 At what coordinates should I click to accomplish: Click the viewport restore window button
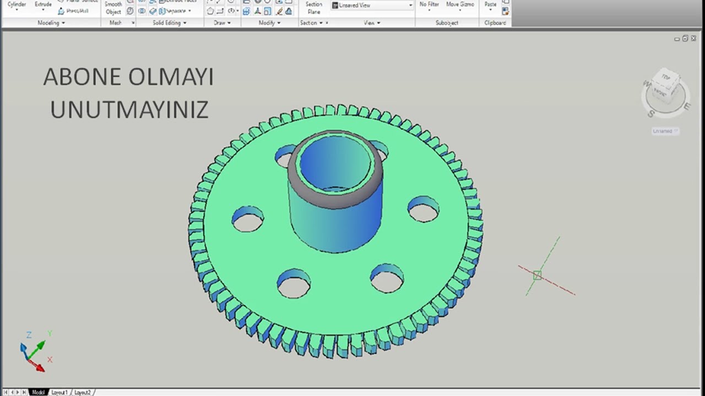tap(685, 38)
